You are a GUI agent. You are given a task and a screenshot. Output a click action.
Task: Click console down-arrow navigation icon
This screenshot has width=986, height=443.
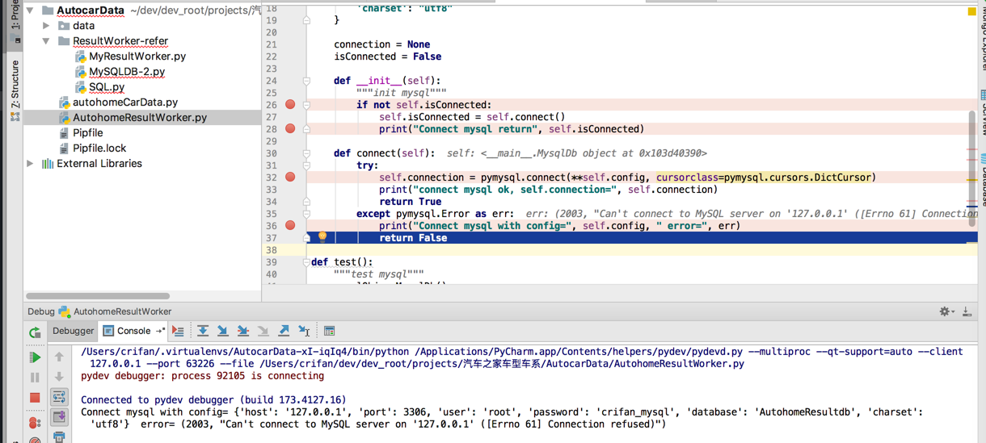pyautogui.click(x=59, y=377)
